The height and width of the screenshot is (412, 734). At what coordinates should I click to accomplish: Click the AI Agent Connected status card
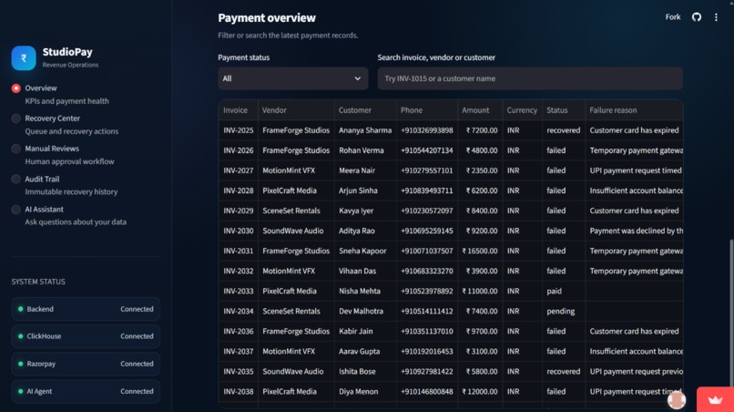click(86, 391)
